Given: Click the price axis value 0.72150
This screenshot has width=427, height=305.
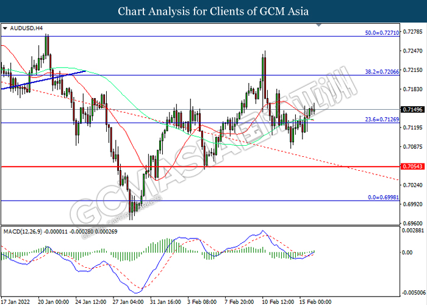Looking at the screenshot, I should (412, 70).
